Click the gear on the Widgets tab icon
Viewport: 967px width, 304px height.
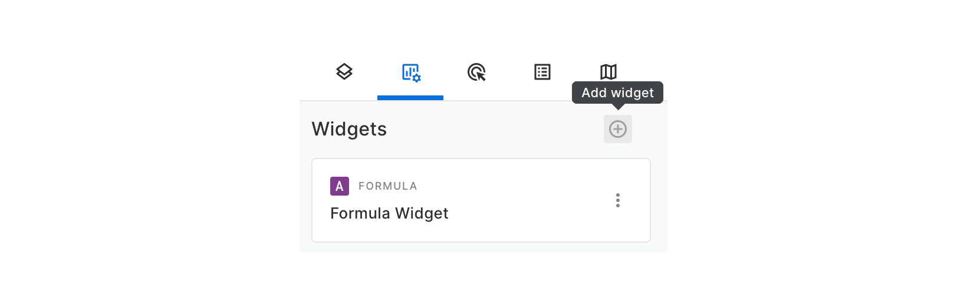point(417,78)
